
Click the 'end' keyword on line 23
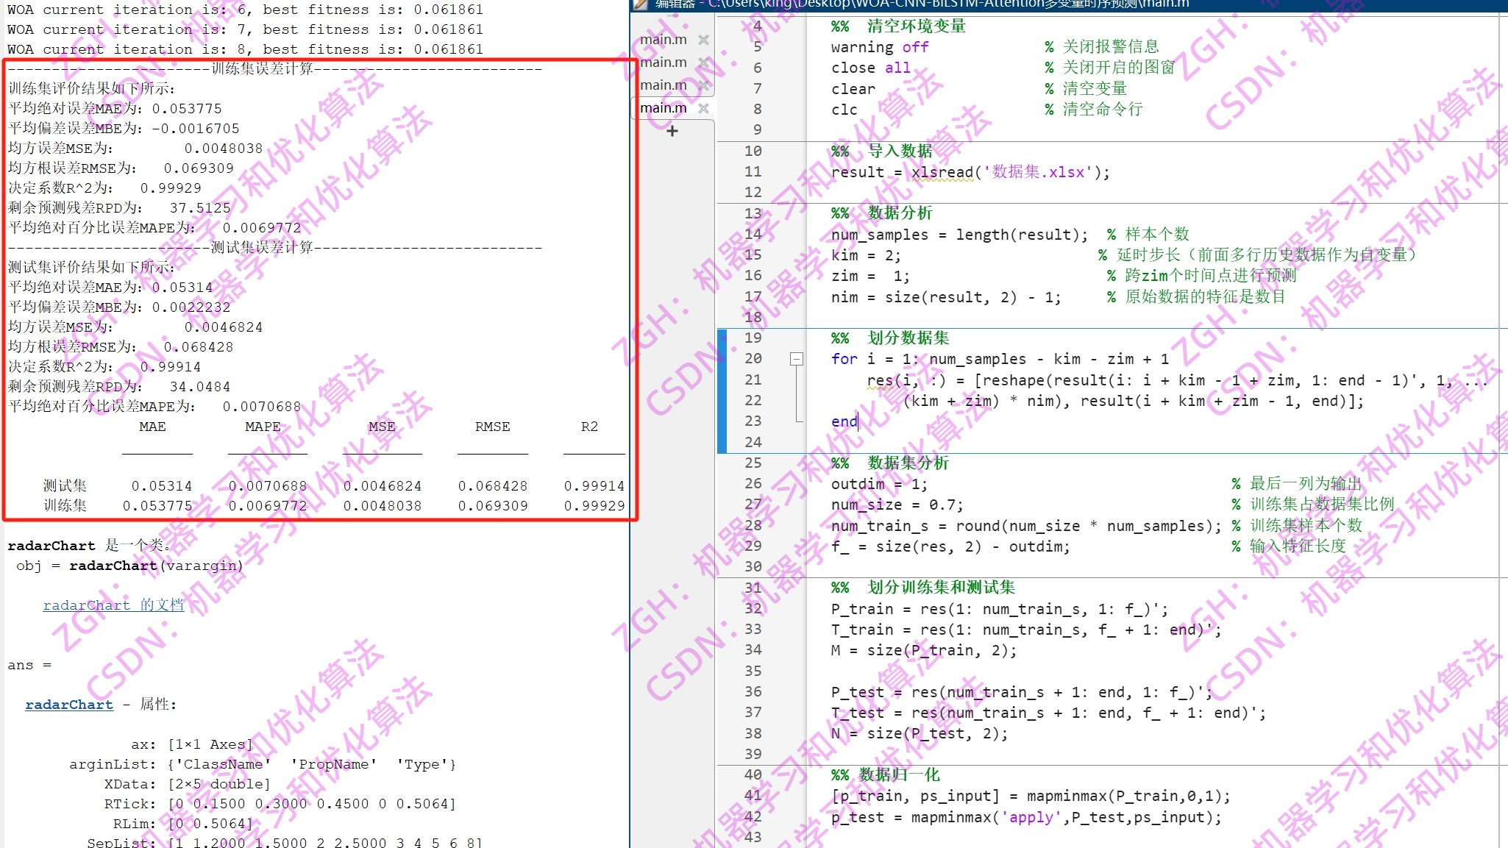pyautogui.click(x=844, y=421)
